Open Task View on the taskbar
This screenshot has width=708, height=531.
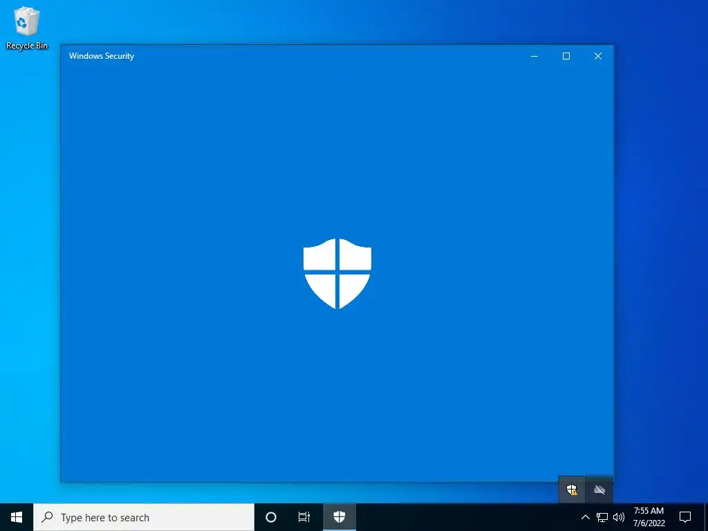[x=304, y=517]
